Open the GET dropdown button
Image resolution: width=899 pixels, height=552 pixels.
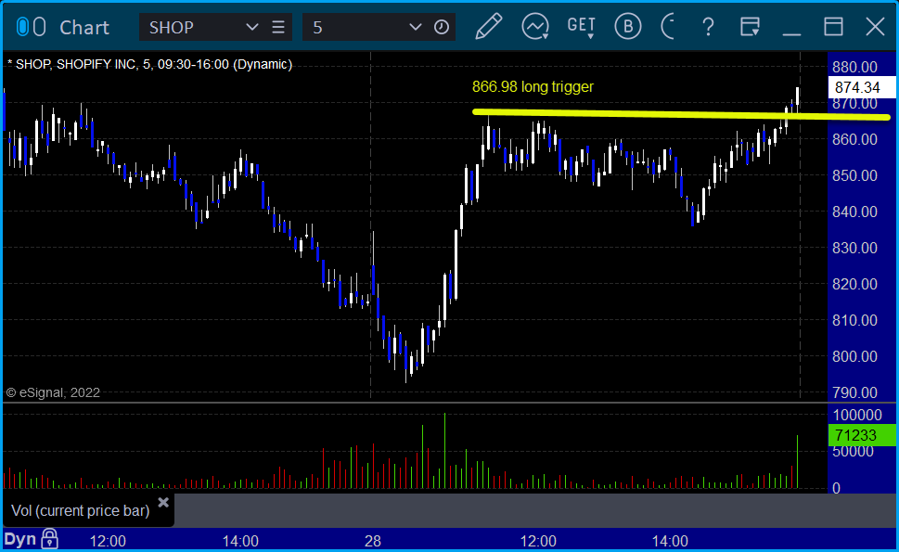582,27
